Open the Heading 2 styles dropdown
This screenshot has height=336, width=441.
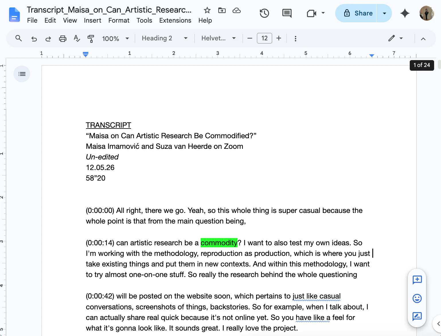(x=165, y=38)
